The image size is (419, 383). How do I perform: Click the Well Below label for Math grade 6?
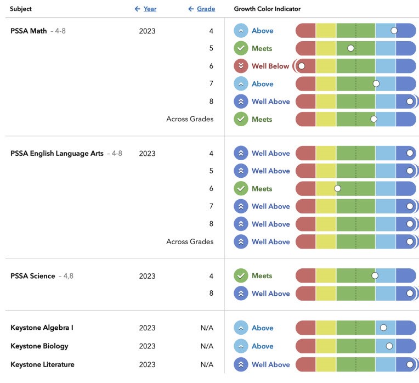(x=270, y=66)
